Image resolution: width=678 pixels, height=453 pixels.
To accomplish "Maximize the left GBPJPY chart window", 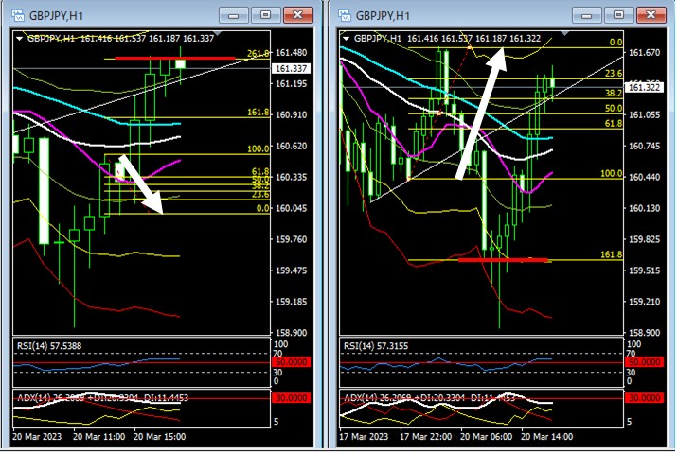I will click(265, 15).
